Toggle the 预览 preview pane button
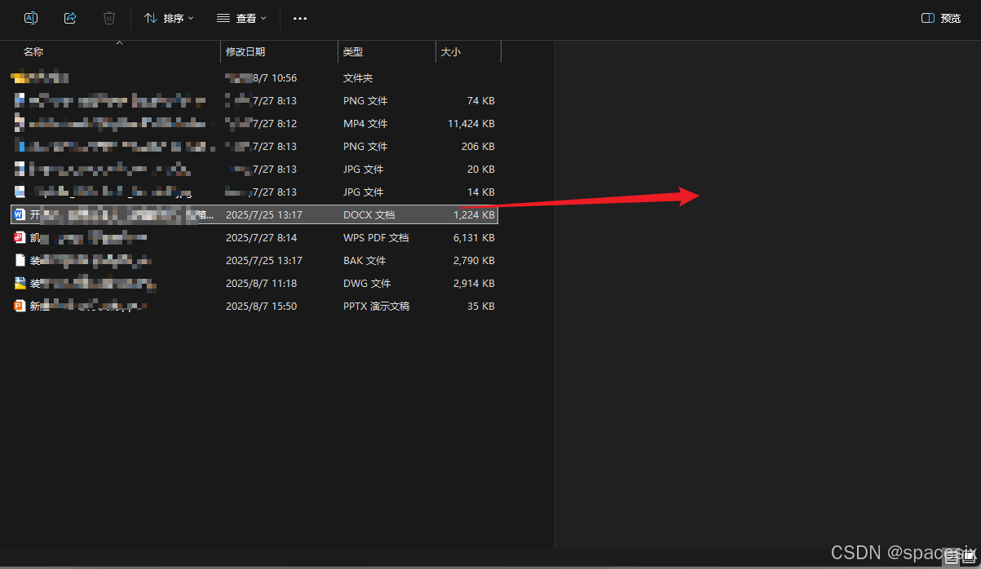The image size is (981, 569). 941,18
